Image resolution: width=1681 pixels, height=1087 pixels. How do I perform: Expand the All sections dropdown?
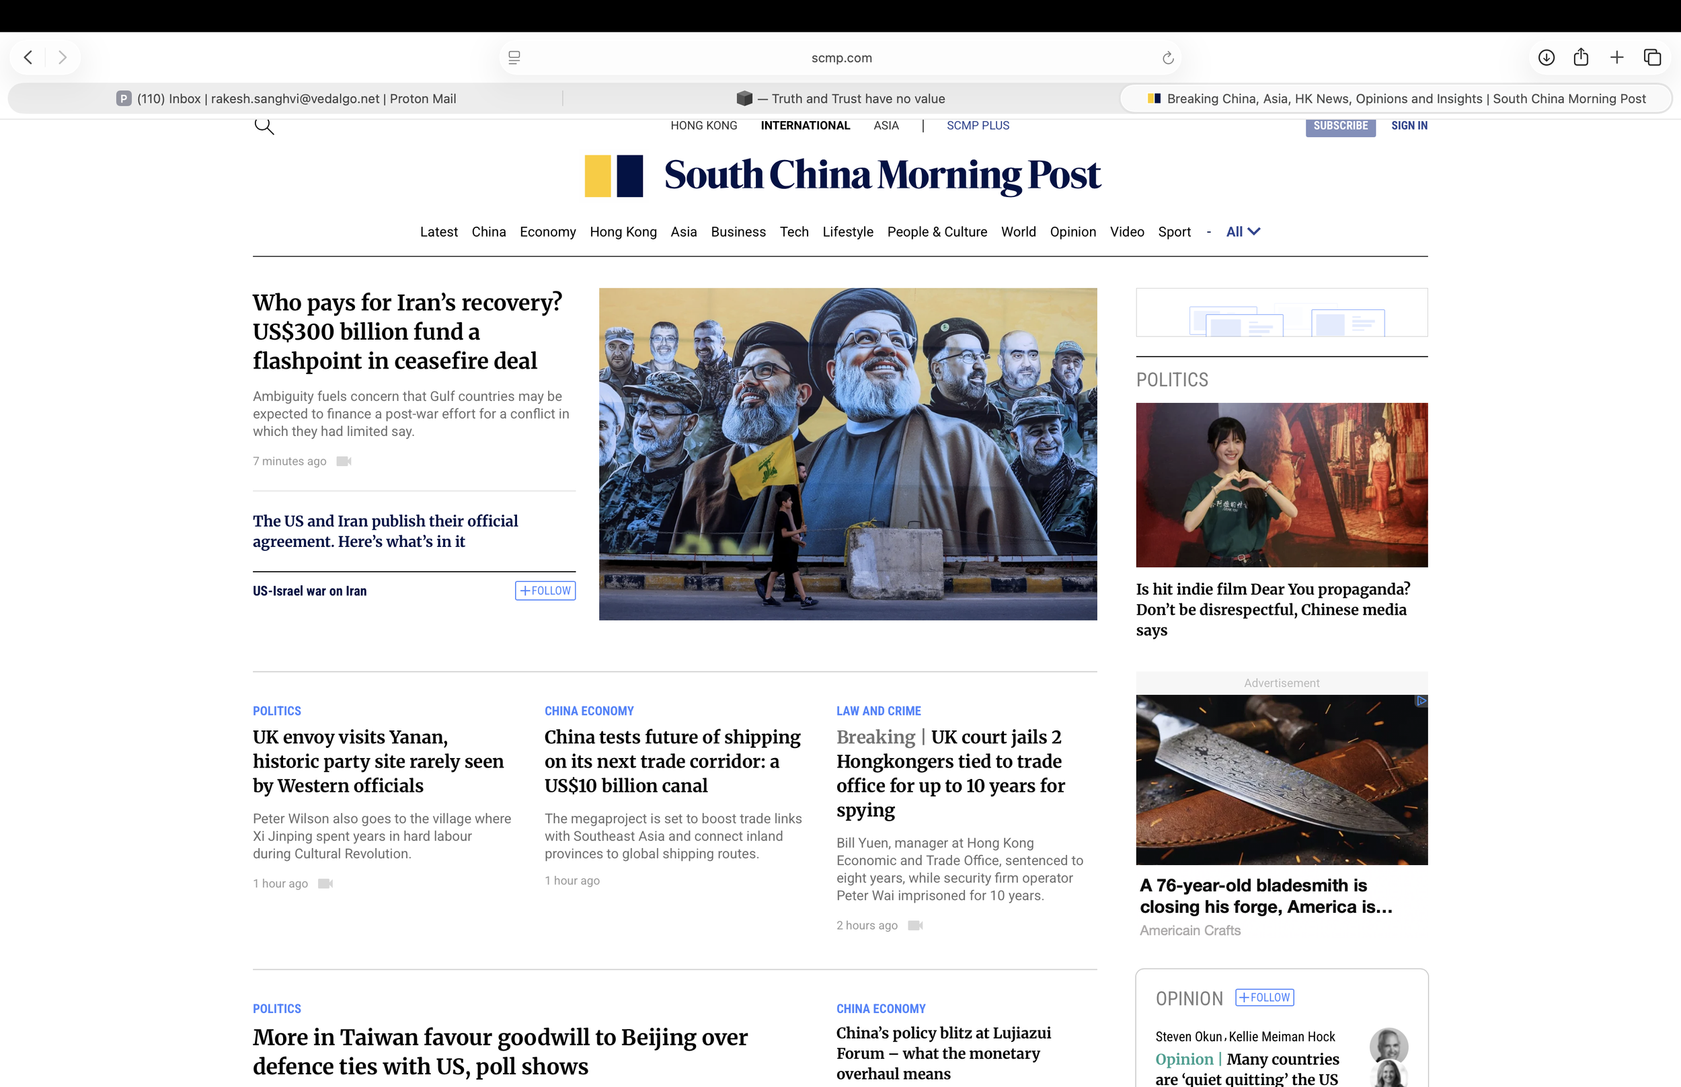click(x=1243, y=232)
